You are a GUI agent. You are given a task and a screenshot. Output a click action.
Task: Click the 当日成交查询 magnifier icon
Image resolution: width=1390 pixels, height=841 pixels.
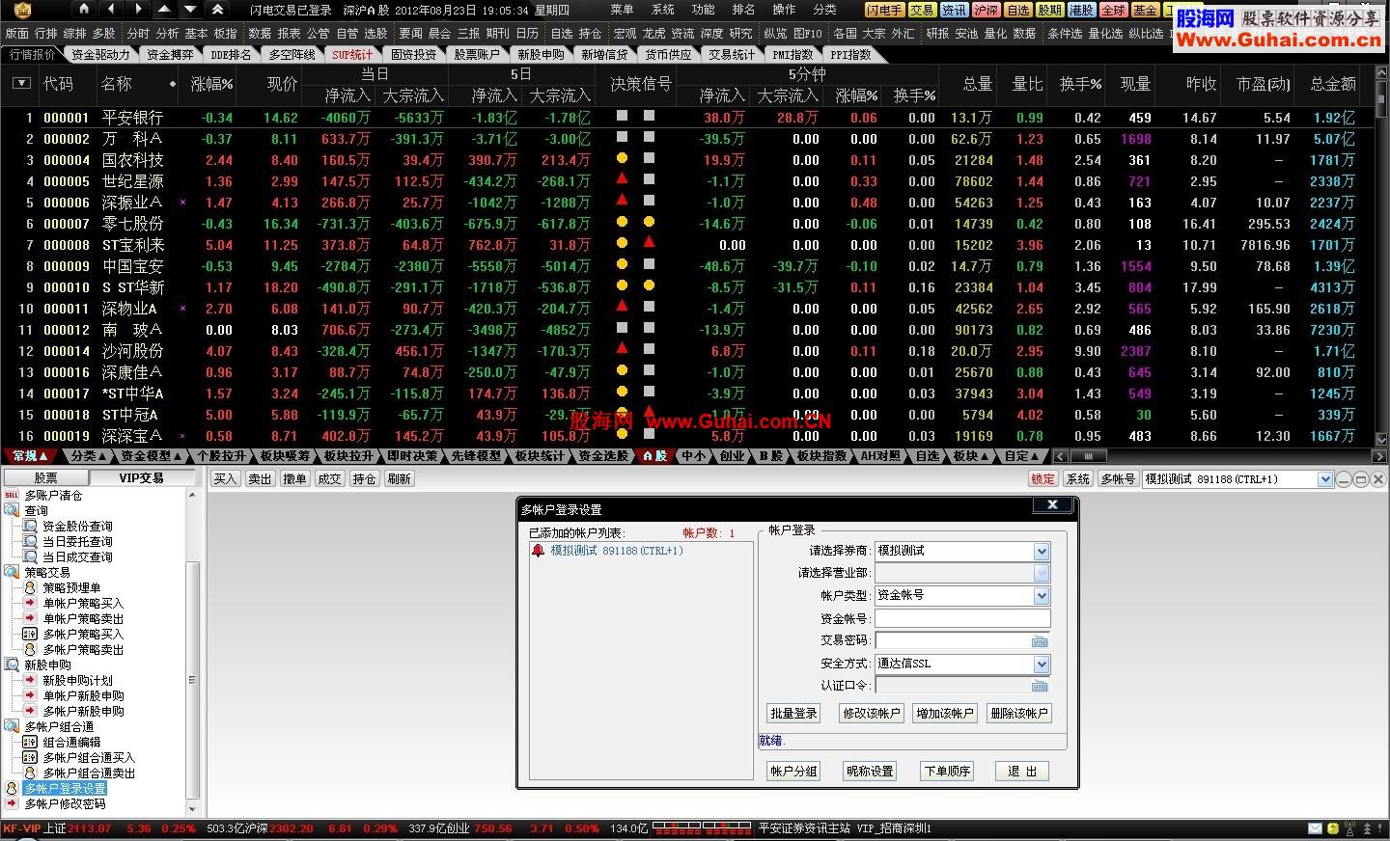click(30, 556)
